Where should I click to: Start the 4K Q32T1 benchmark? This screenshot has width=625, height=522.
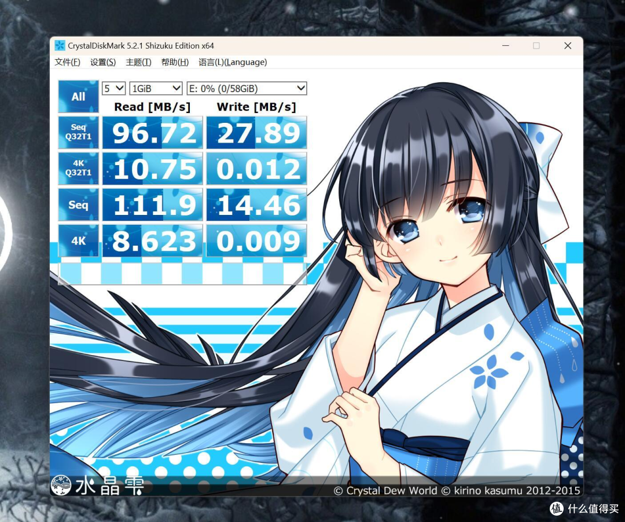78,169
